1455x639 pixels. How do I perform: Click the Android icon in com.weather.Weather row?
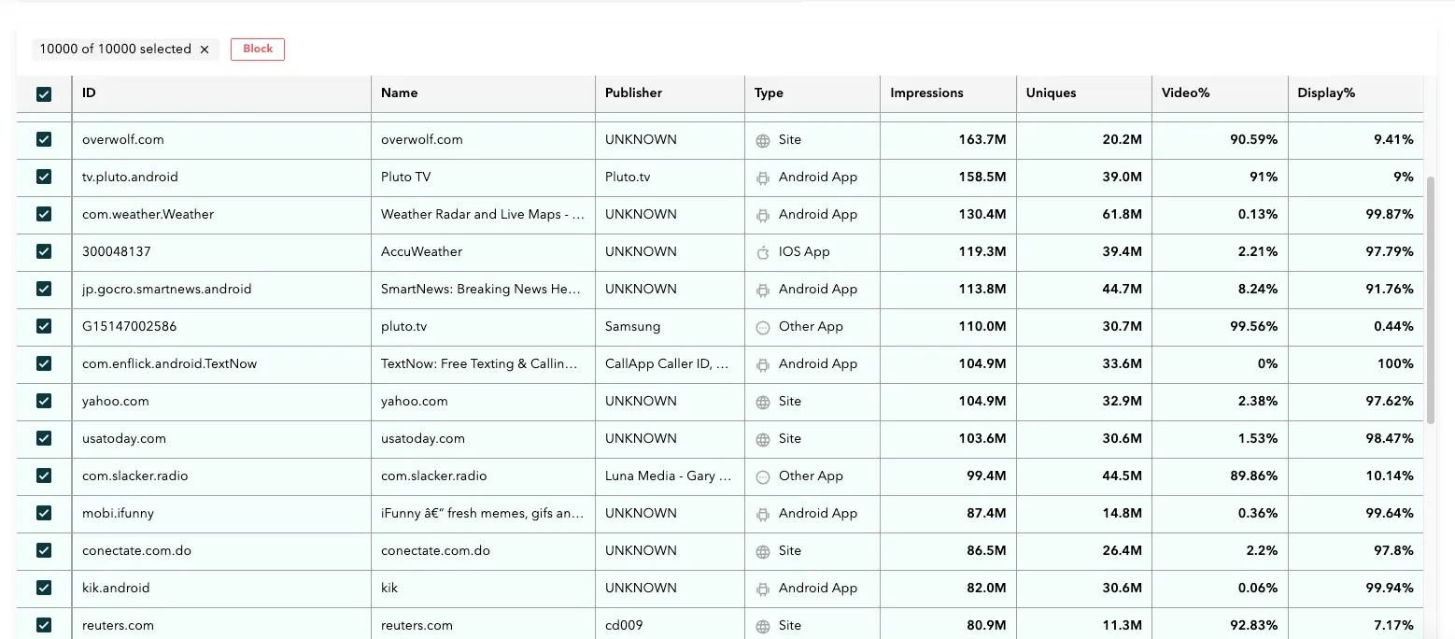point(763,215)
